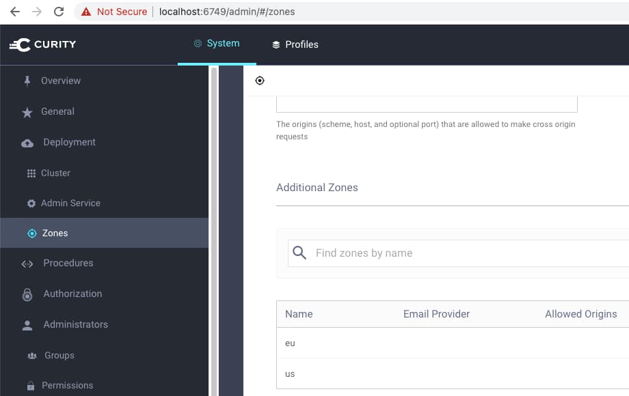Click the search magnifier icon

click(299, 253)
